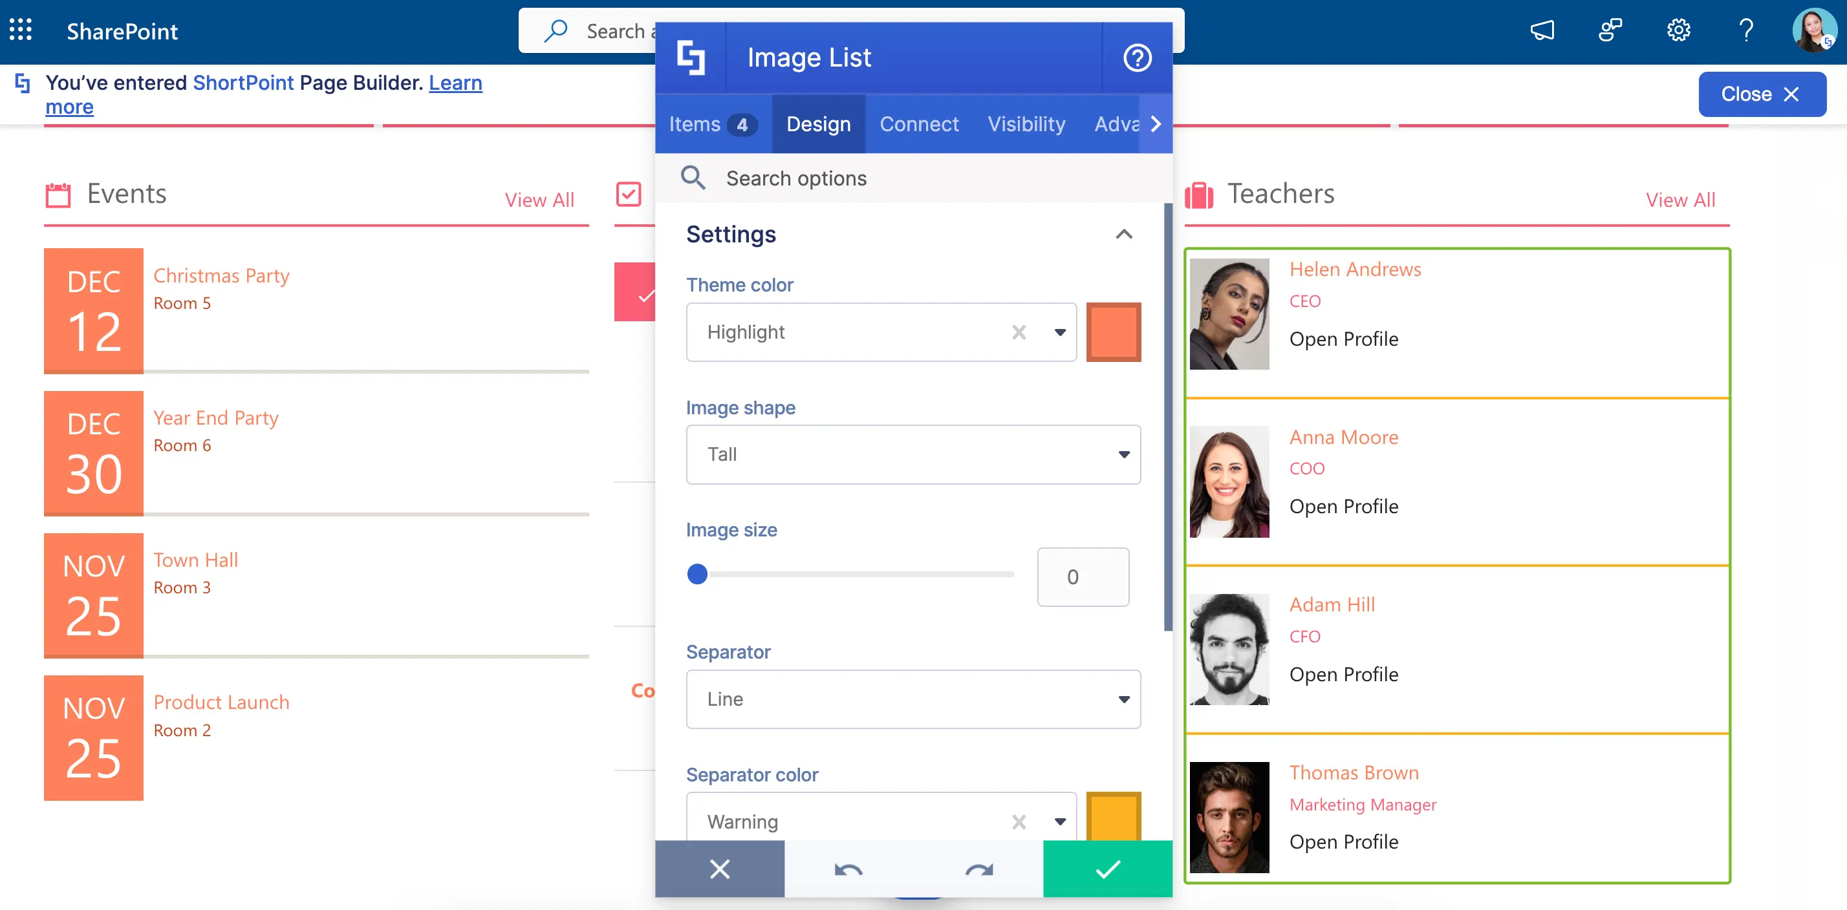Open the Image shape dropdown
This screenshot has height=910, width=1847.
[913, 454]
